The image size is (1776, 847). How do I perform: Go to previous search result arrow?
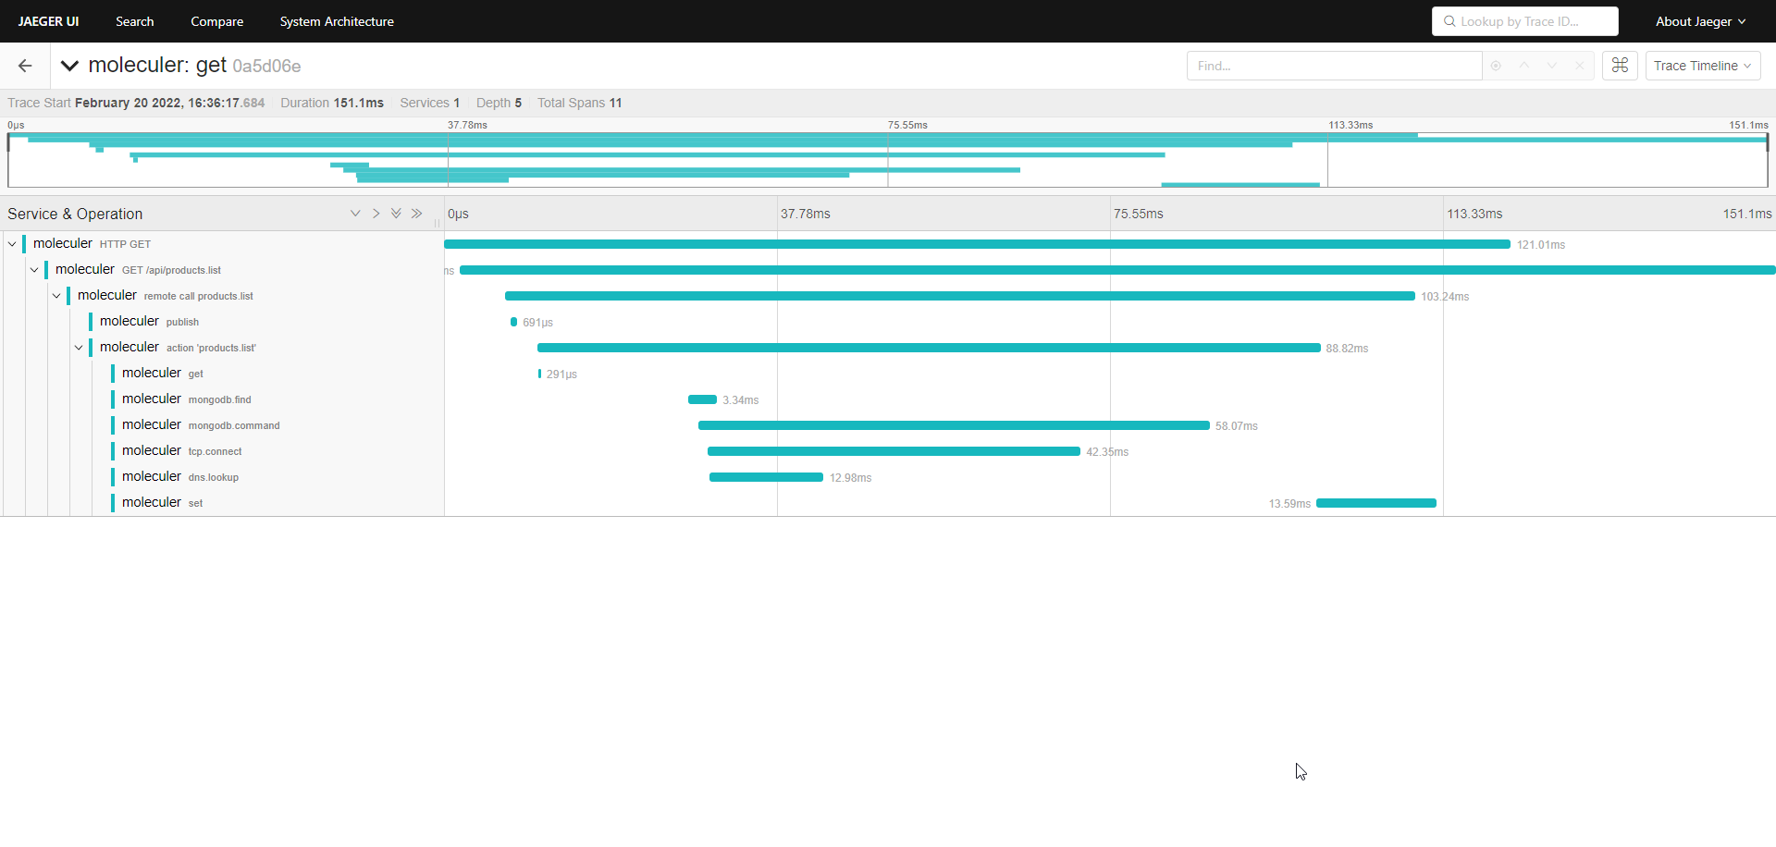[x=1524, y=66]
